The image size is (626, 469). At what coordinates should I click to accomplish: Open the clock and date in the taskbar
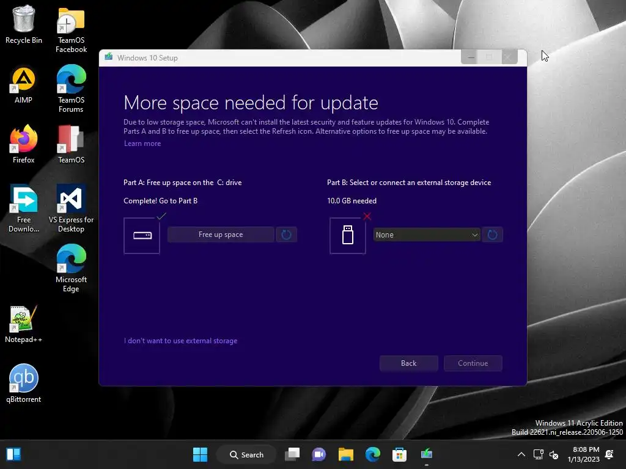[x=583, y=454]
